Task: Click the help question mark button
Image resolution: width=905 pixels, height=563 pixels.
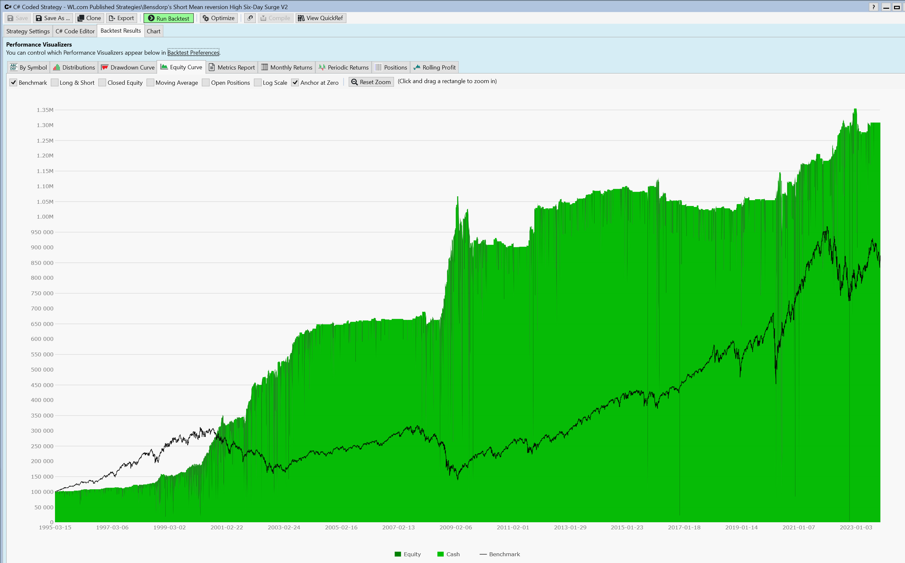Action: point(873,7)
